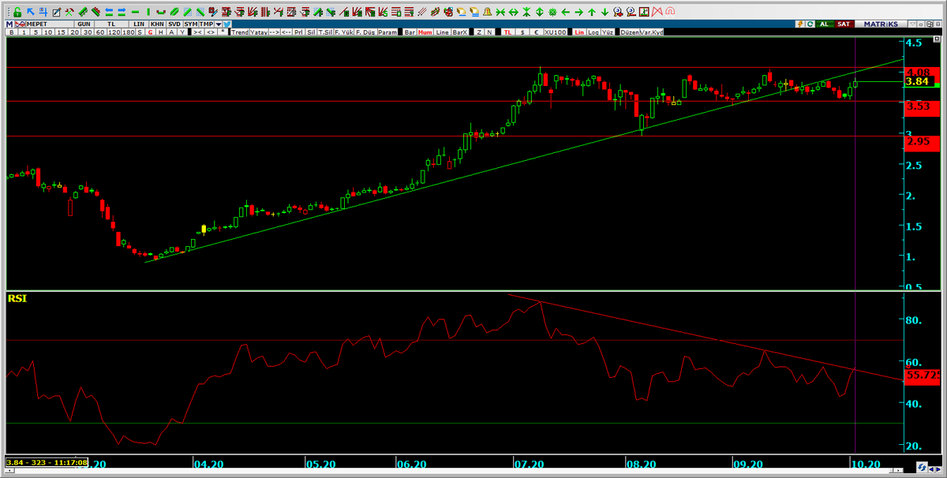The image size is (947, 478).
Task: Shift chart with green right arrow
Action: [578, 12]
